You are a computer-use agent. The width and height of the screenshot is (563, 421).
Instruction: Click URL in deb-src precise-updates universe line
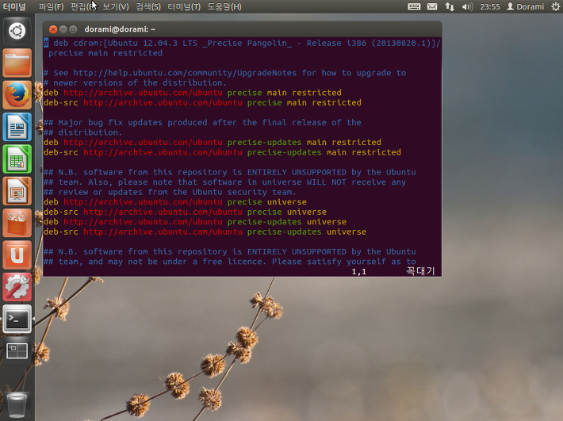163,232
